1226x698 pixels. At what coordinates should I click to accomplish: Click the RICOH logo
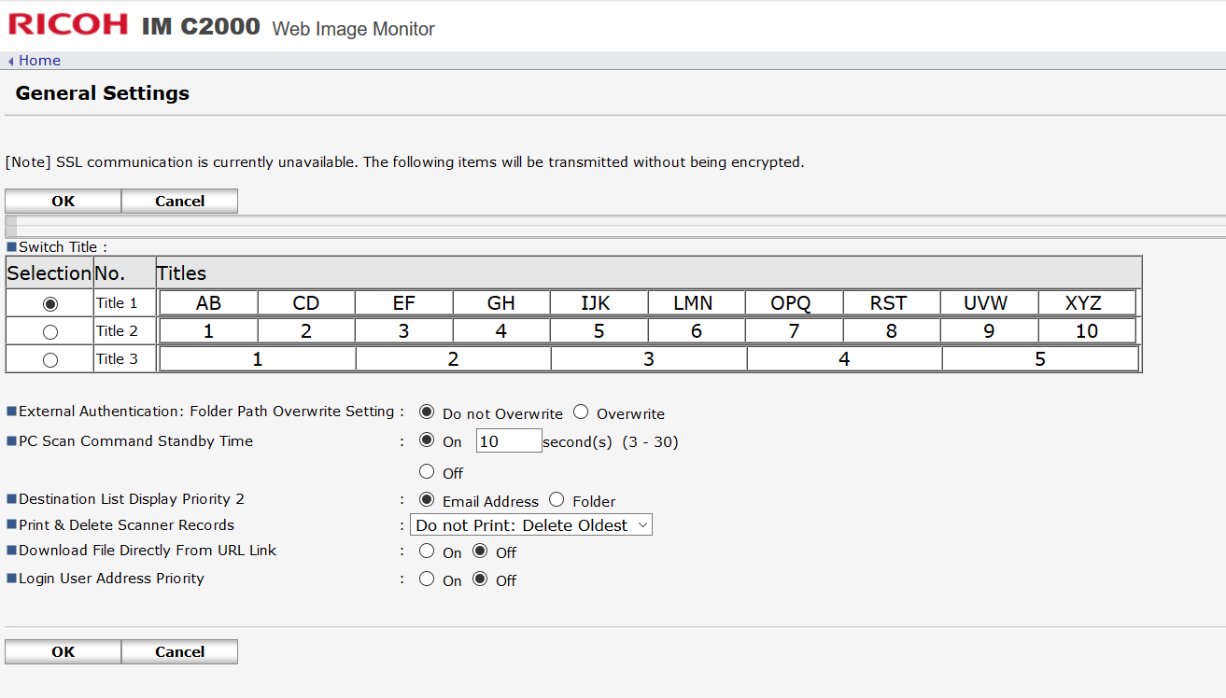pos(68,24)
